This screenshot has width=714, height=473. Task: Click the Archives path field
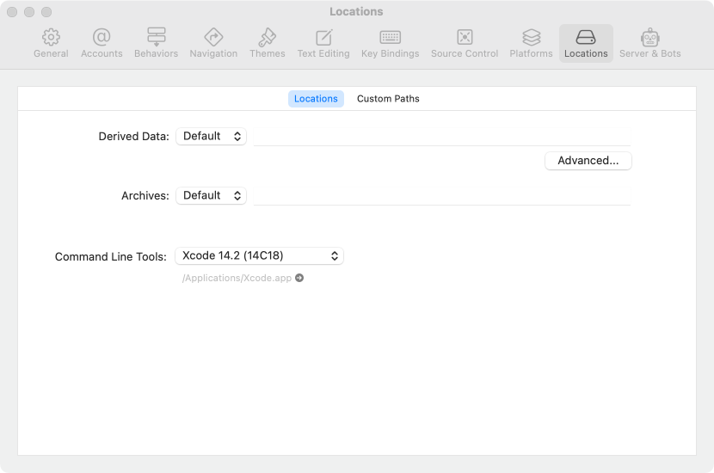click(441, 196)
